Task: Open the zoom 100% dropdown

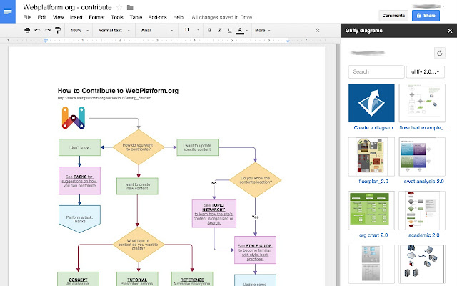Action: (79, 30)
